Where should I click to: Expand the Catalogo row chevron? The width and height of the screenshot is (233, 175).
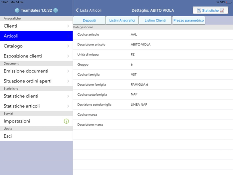[x=68, y=46]
